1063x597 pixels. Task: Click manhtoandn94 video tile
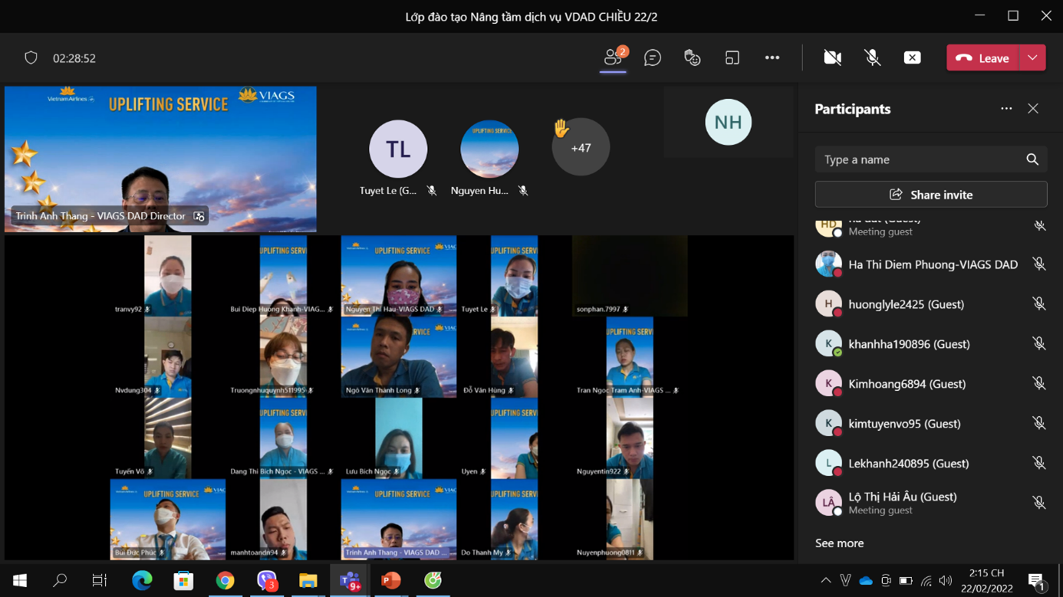click(283, 520)
